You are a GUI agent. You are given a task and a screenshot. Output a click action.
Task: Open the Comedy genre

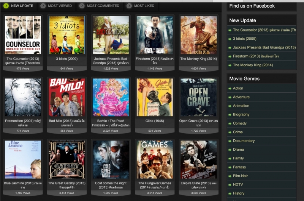click(x=262, y=123)
